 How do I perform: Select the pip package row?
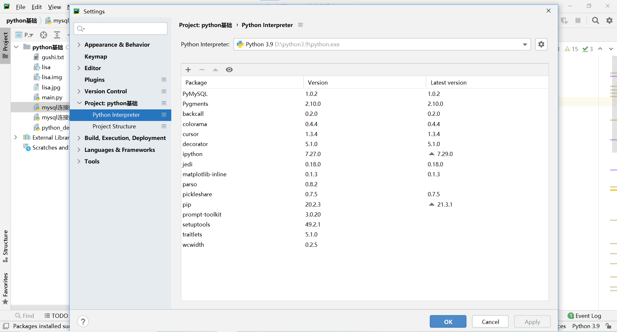coord(365,205)
